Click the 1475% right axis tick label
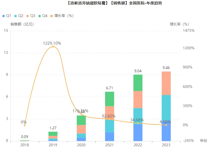This screenshot has width=209, height=149. click(189, 31)
